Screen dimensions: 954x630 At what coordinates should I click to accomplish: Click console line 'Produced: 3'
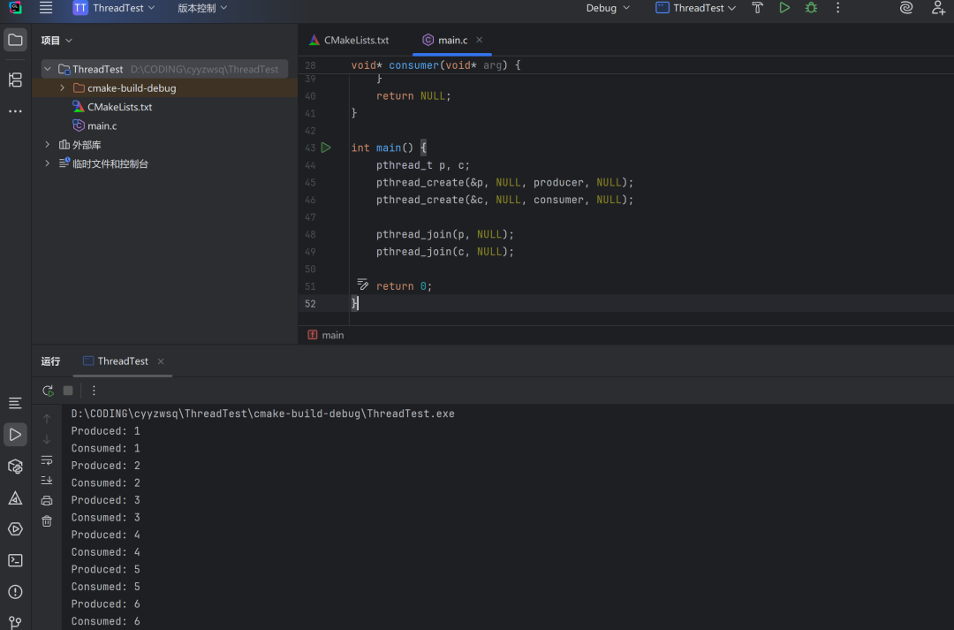click(x=105, y=500)
